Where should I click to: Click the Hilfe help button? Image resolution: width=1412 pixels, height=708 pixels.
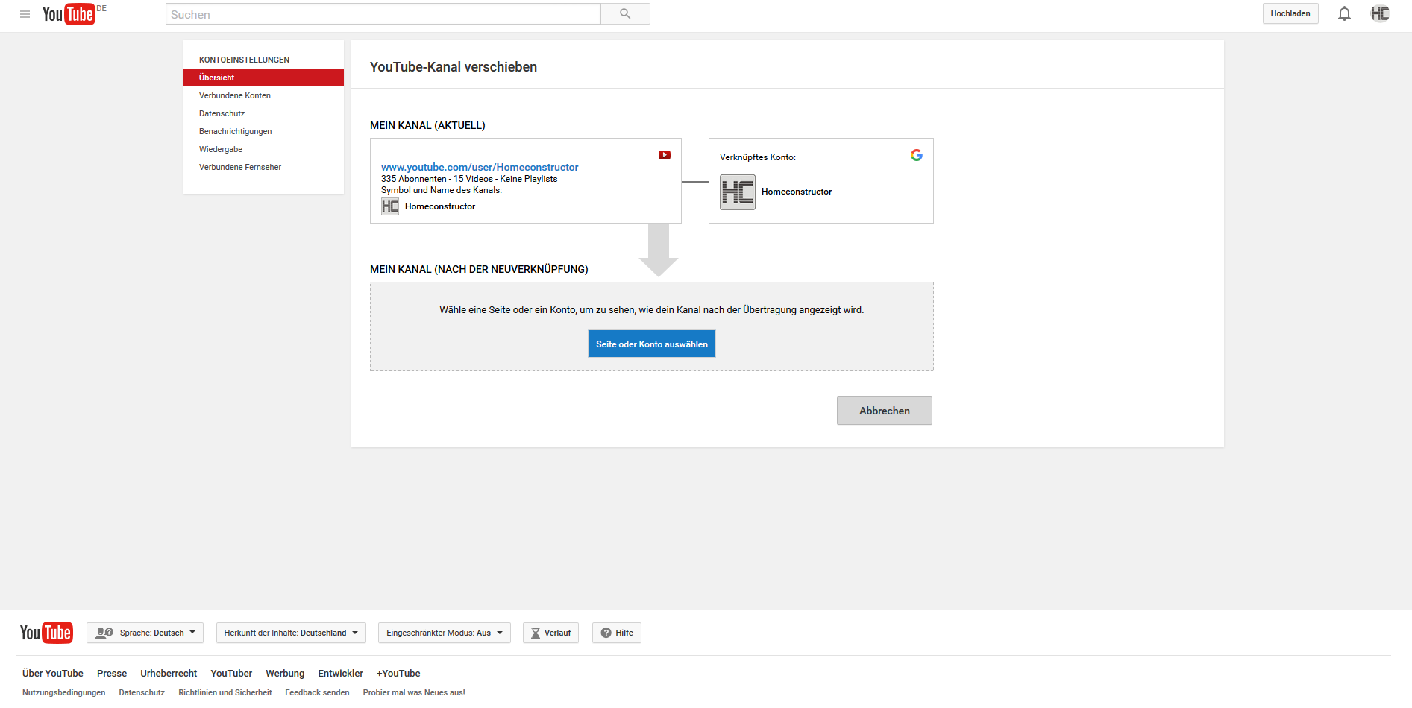(x=617, y=633)
